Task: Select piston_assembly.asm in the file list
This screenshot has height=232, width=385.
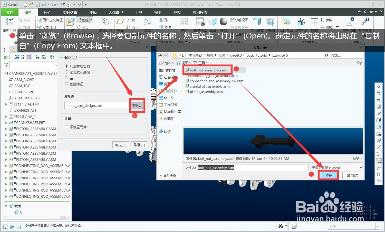Action: (204, 92)
